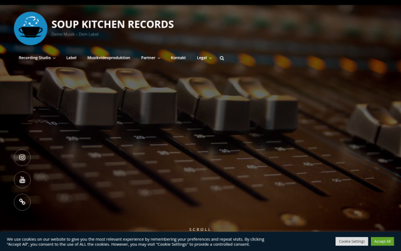Expand the Legal submenu chevron
401x251 pixels.
(211, 58)
